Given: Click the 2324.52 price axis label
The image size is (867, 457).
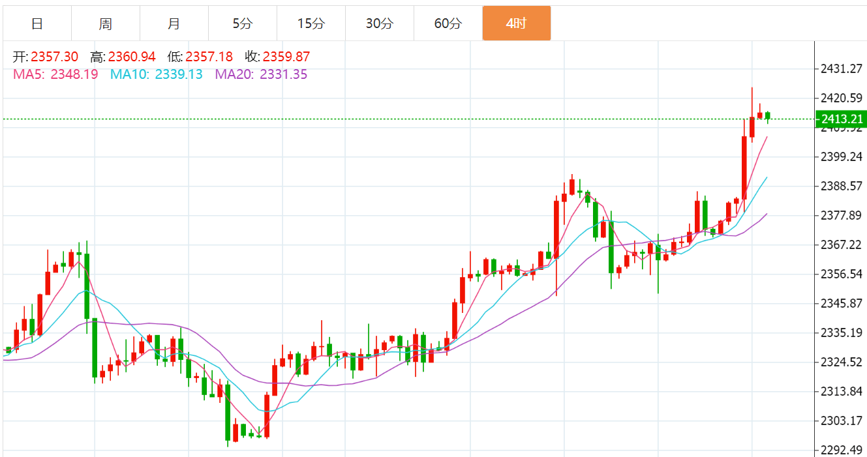Looking at the screenshot, I should pyautogui.click(x=842, y=362).
